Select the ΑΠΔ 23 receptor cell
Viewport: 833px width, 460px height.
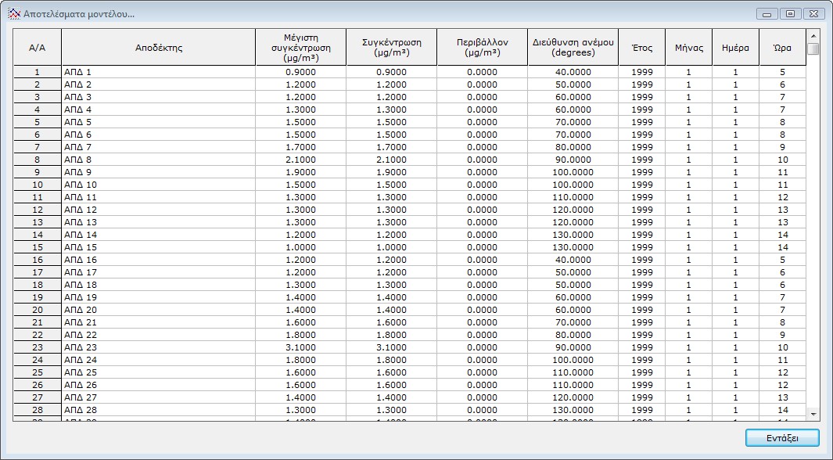click(x=158, y=347)
